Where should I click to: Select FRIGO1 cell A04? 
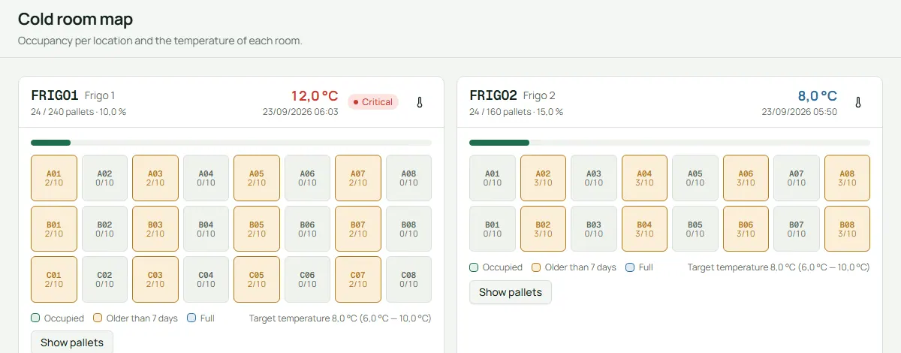coord(206,178)
